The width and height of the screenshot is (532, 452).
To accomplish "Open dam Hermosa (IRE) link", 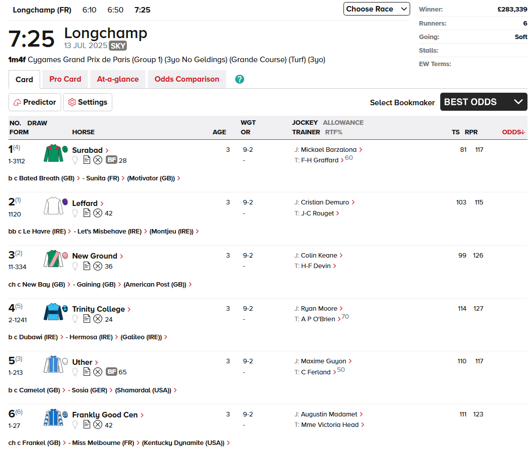I will point(94,337).
